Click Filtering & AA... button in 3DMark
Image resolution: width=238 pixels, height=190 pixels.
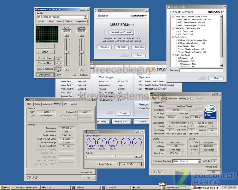click(122, 122)
